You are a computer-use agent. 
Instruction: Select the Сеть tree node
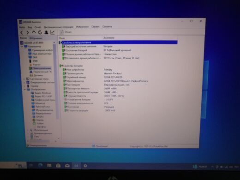35,137
